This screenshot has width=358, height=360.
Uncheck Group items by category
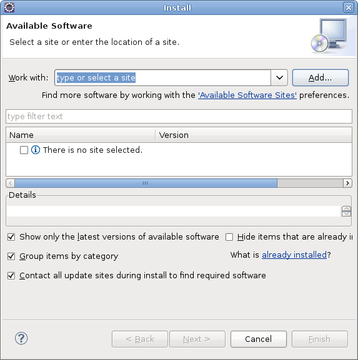pyautogui.click(x=11, y=256)
